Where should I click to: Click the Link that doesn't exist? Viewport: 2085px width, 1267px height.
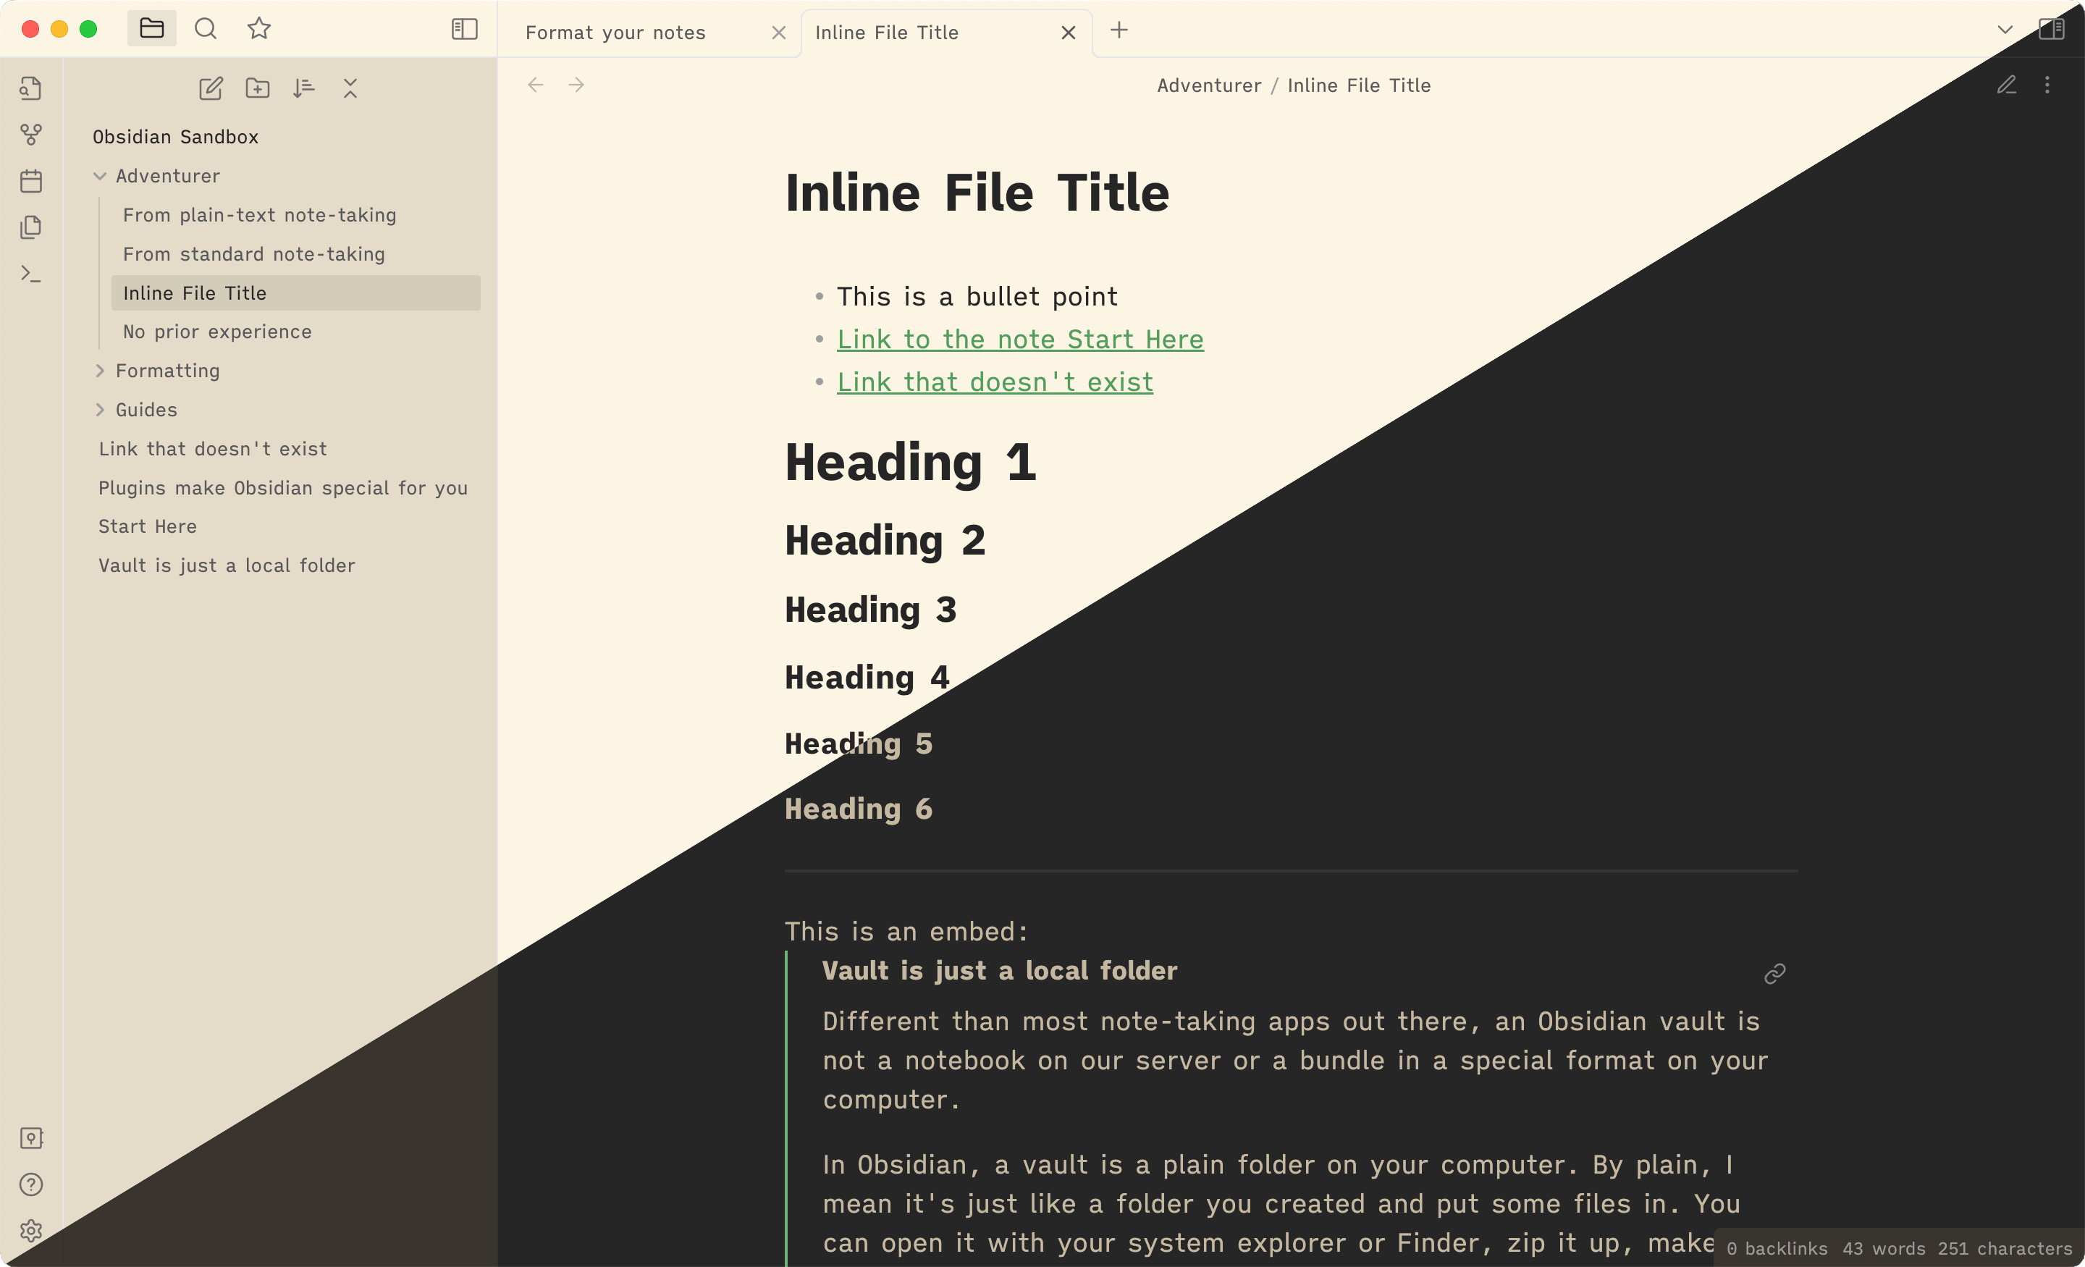(x=994, y=381)
